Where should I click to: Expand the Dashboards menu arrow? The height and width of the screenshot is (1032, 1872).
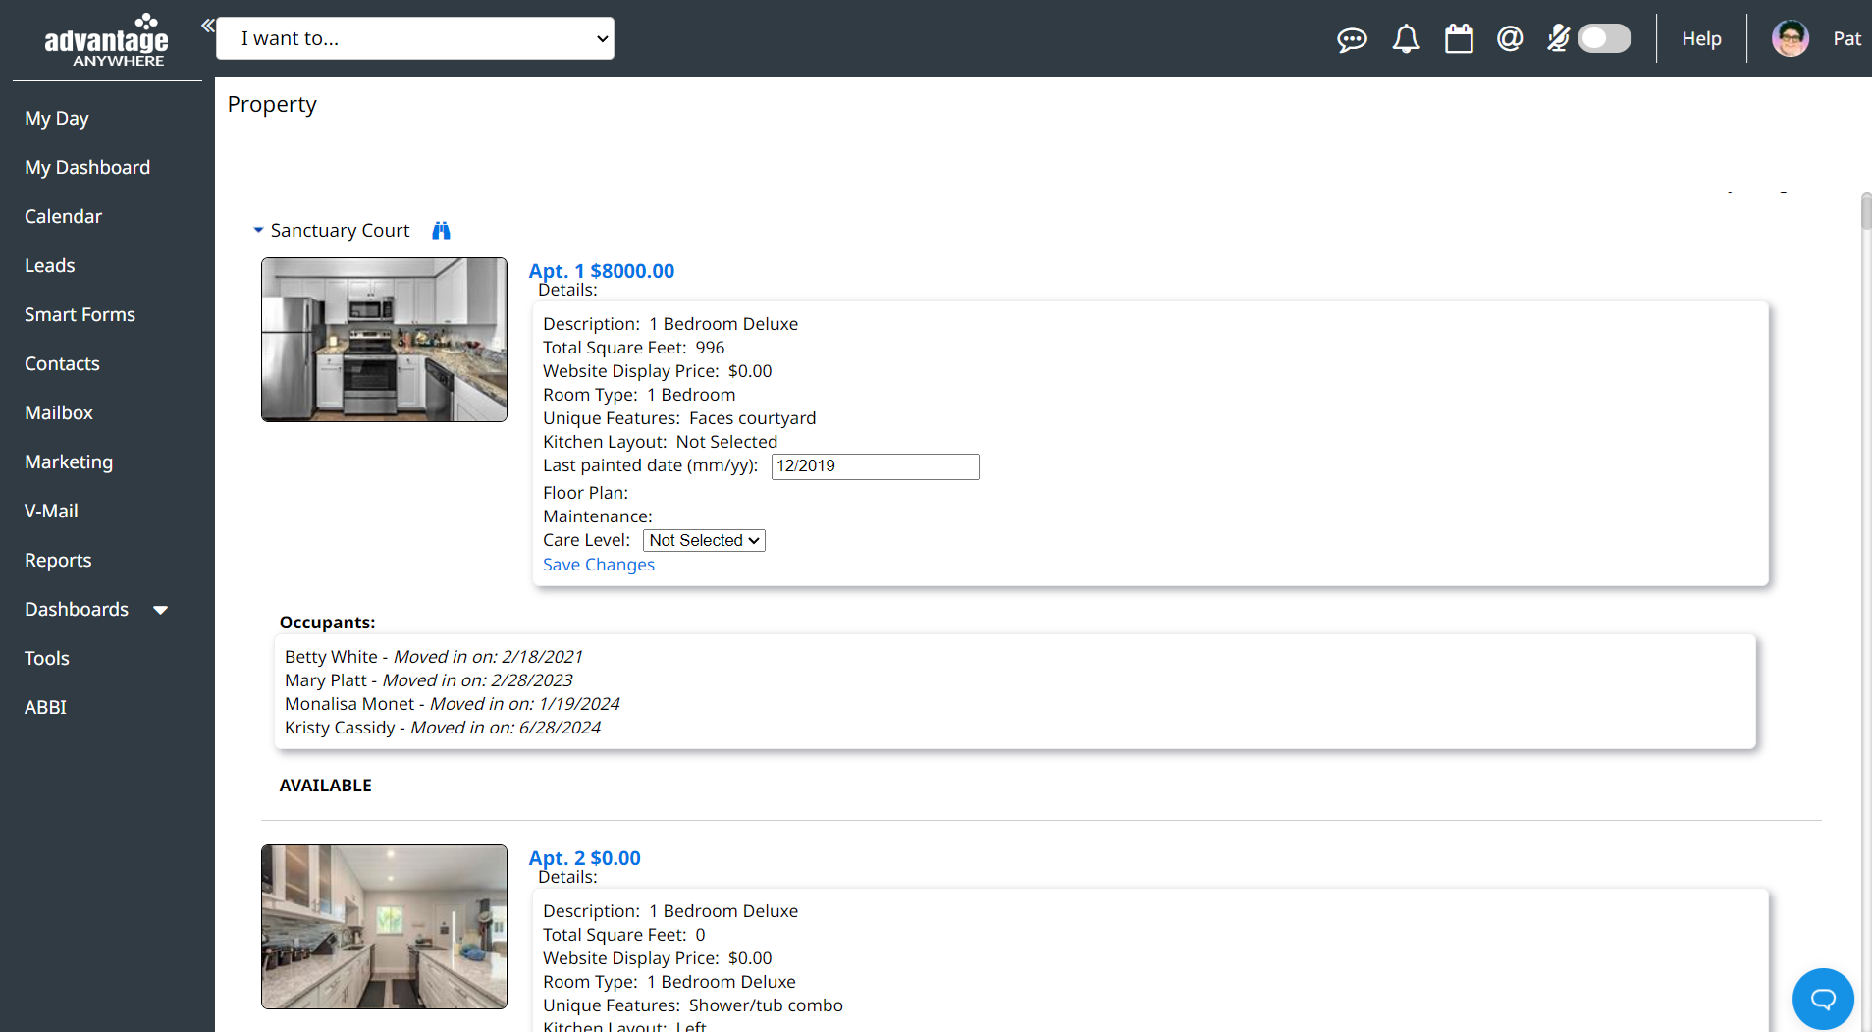pos(160,610)
